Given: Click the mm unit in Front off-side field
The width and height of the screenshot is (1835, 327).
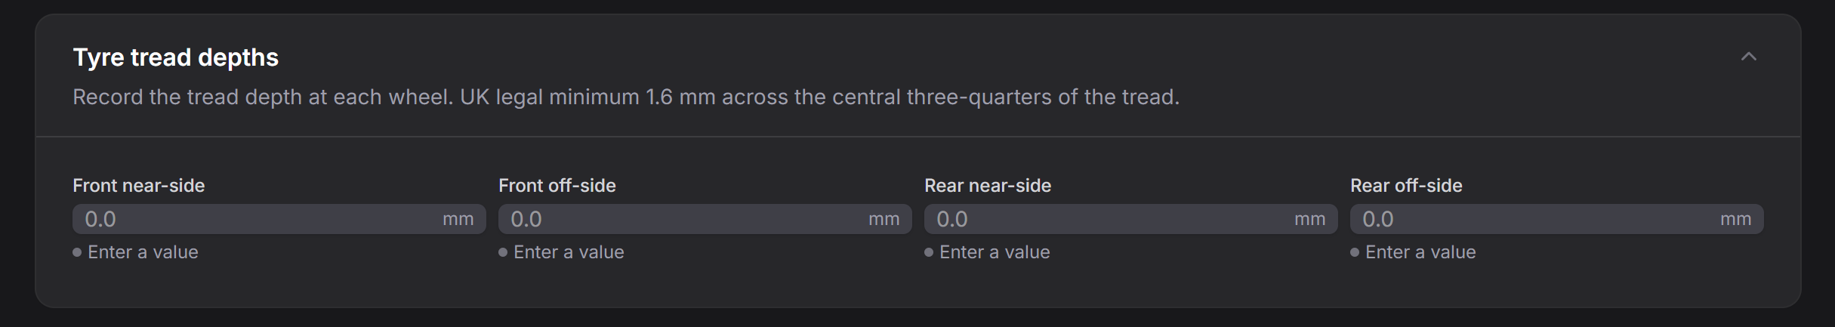Looking at the screenshot, I should pyautogui.click(x=884, y=219).
